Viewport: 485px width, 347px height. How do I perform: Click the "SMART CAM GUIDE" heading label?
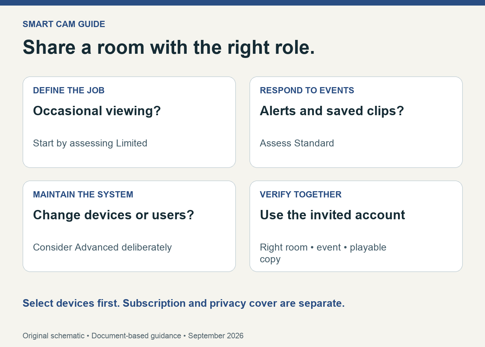(x=64, y=24)
